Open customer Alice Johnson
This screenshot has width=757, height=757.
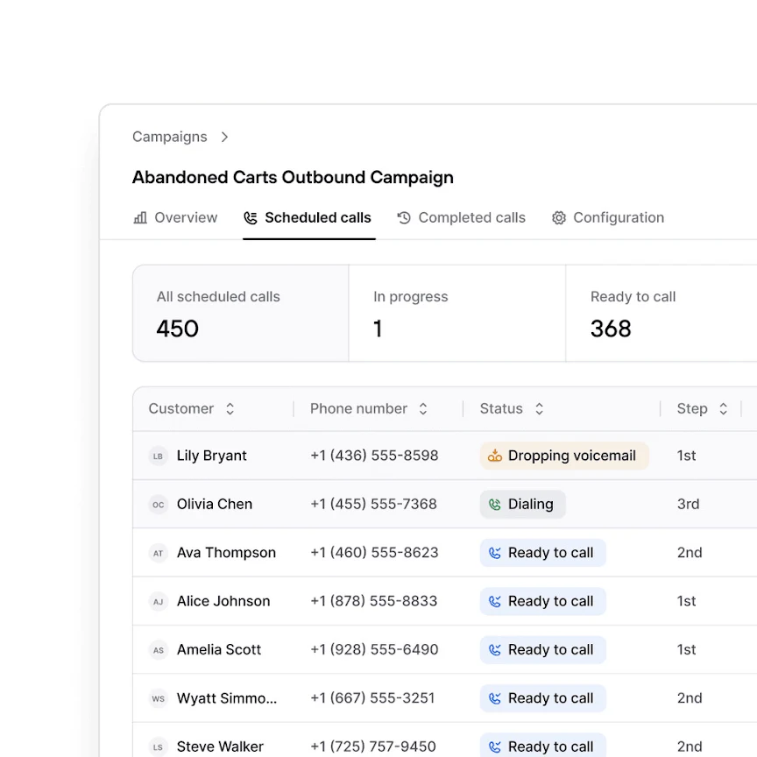tap(223, 601)
